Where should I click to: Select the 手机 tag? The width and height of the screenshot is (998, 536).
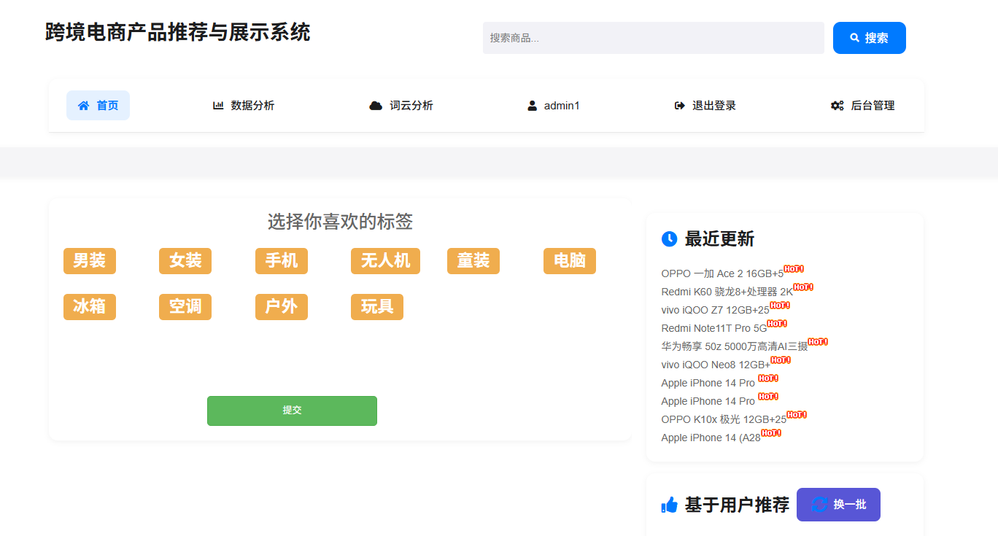point(282,261)
